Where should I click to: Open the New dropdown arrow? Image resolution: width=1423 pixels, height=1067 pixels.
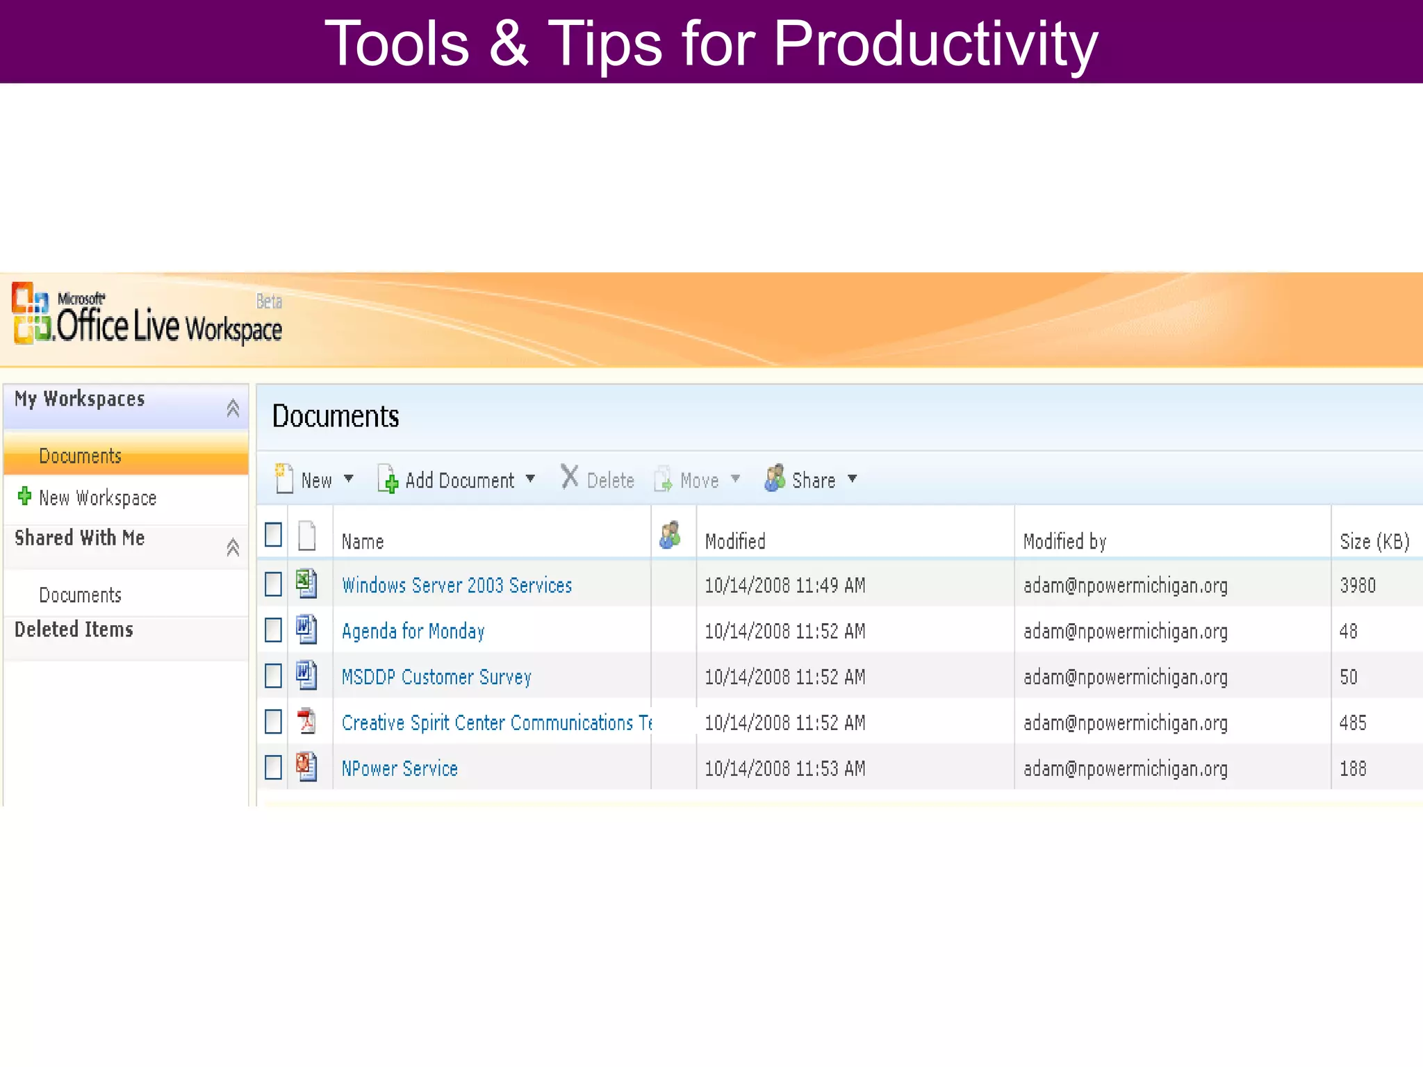click(x=349, y=479)
